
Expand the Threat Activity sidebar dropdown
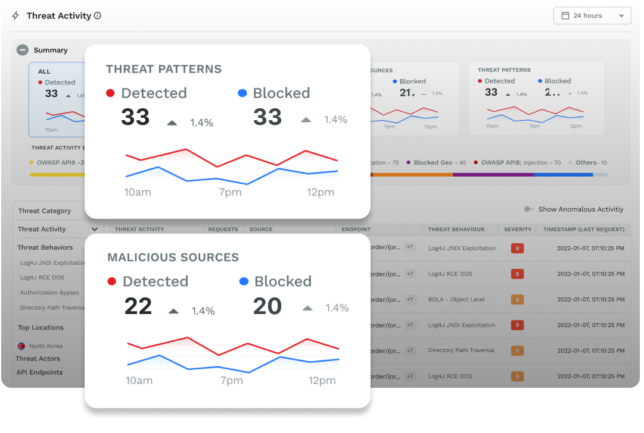[94, 229]
